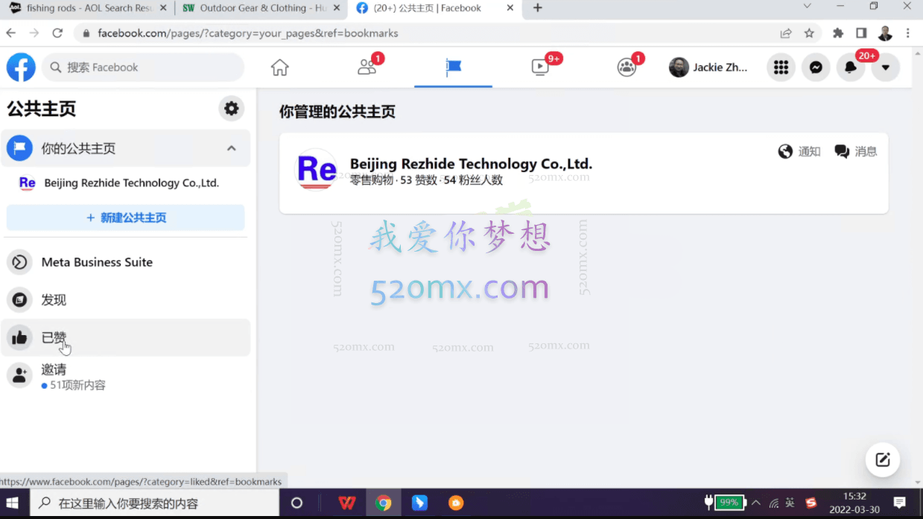Open WPS Office in taskbar
This screenshot has width=923, height=519.
pos(346,503)
